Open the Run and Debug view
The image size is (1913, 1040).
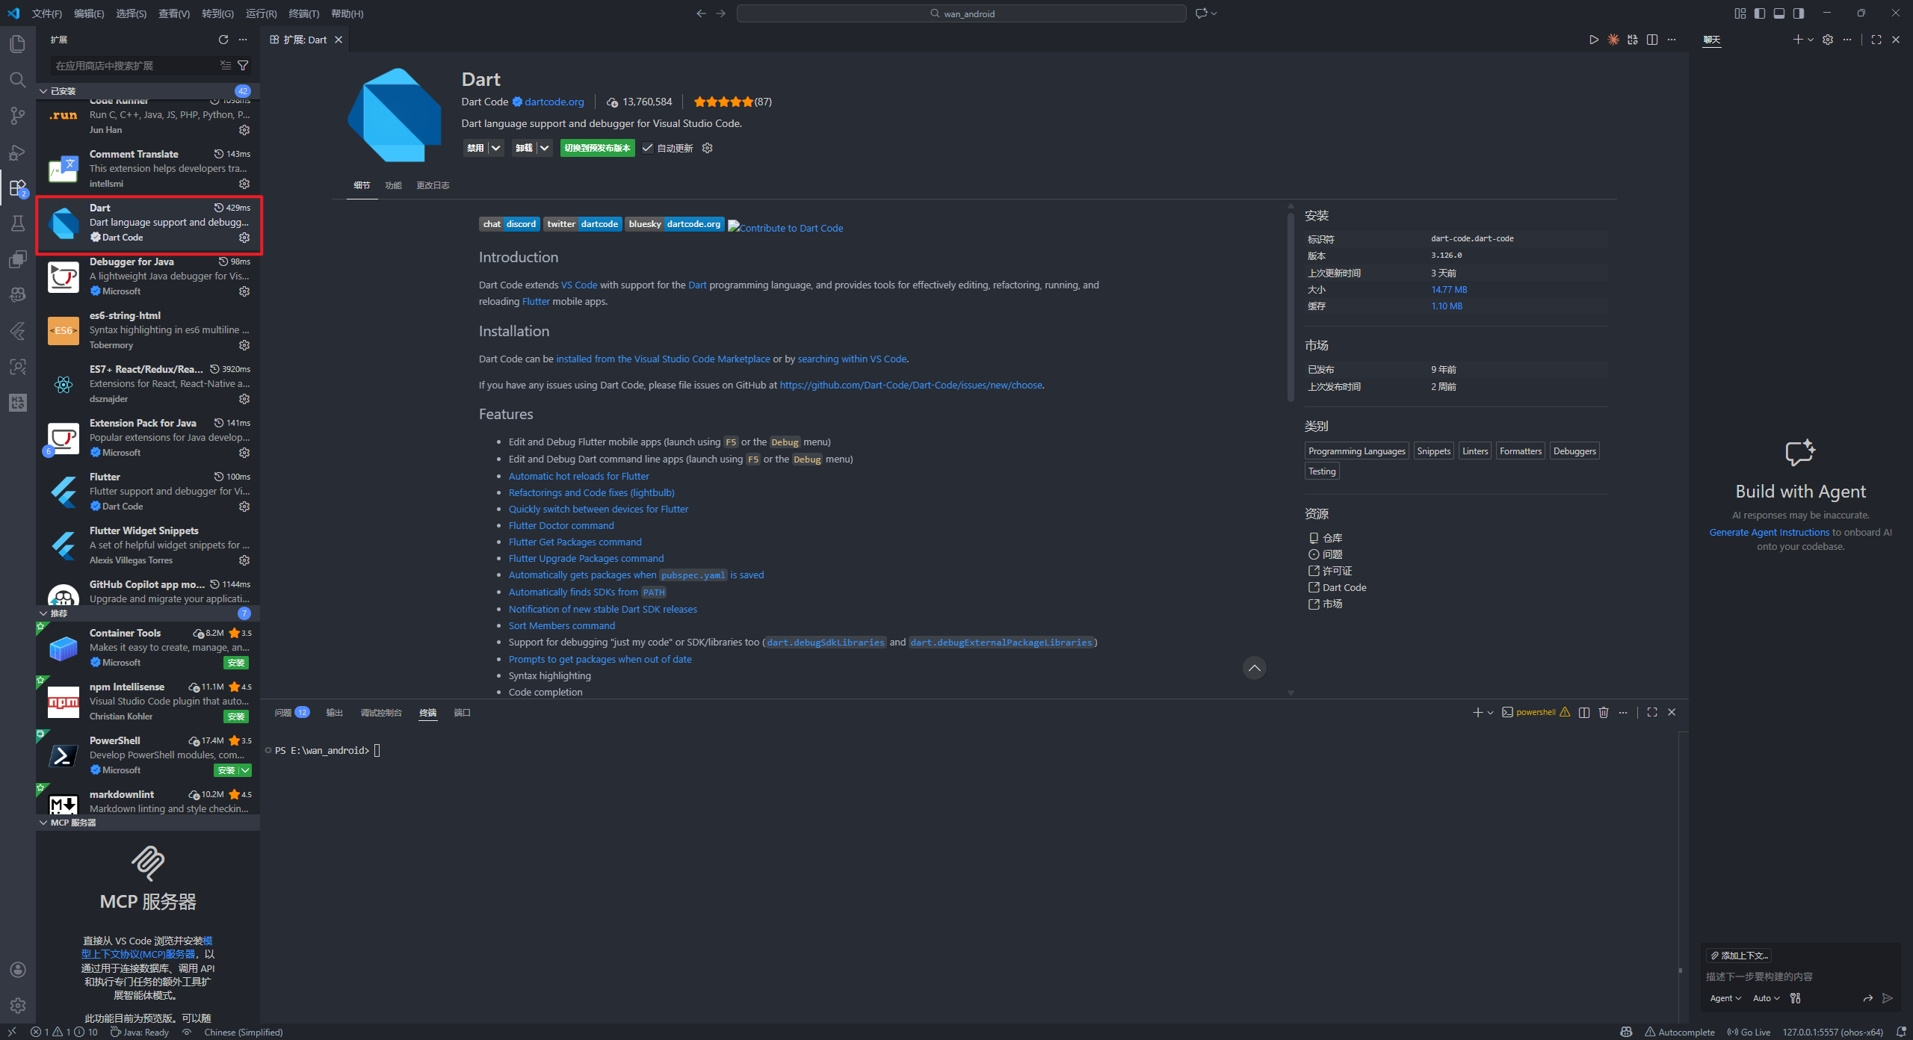pyautogui.click(x=18, y=152)
